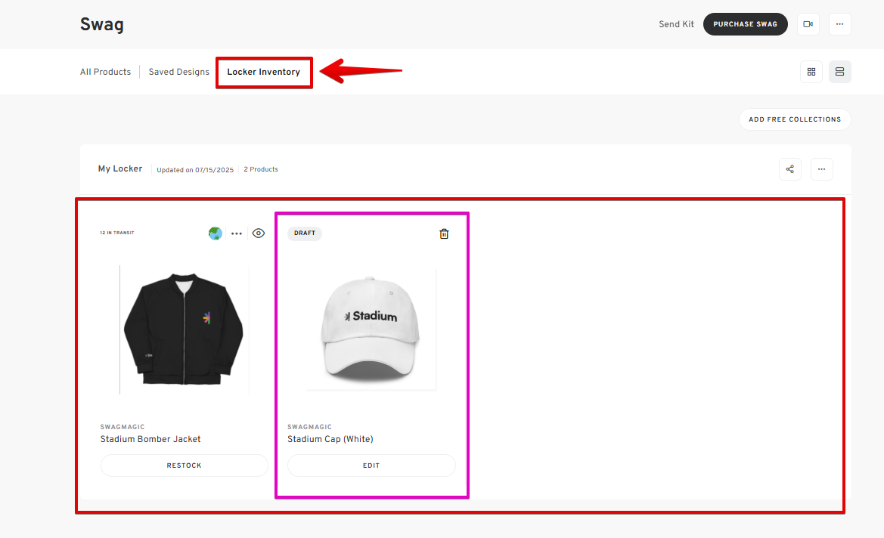Image resolution: width=884 pixels, height=538 pixels.
Task: Open Bomber Jacket ellipsis menu
Action: 237,233
